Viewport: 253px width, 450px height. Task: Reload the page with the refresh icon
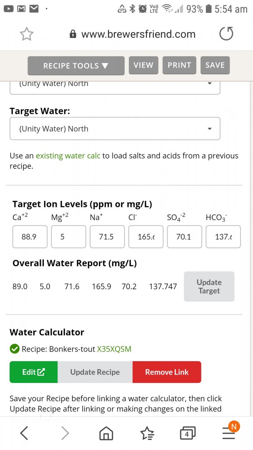(x=226, y=34)
